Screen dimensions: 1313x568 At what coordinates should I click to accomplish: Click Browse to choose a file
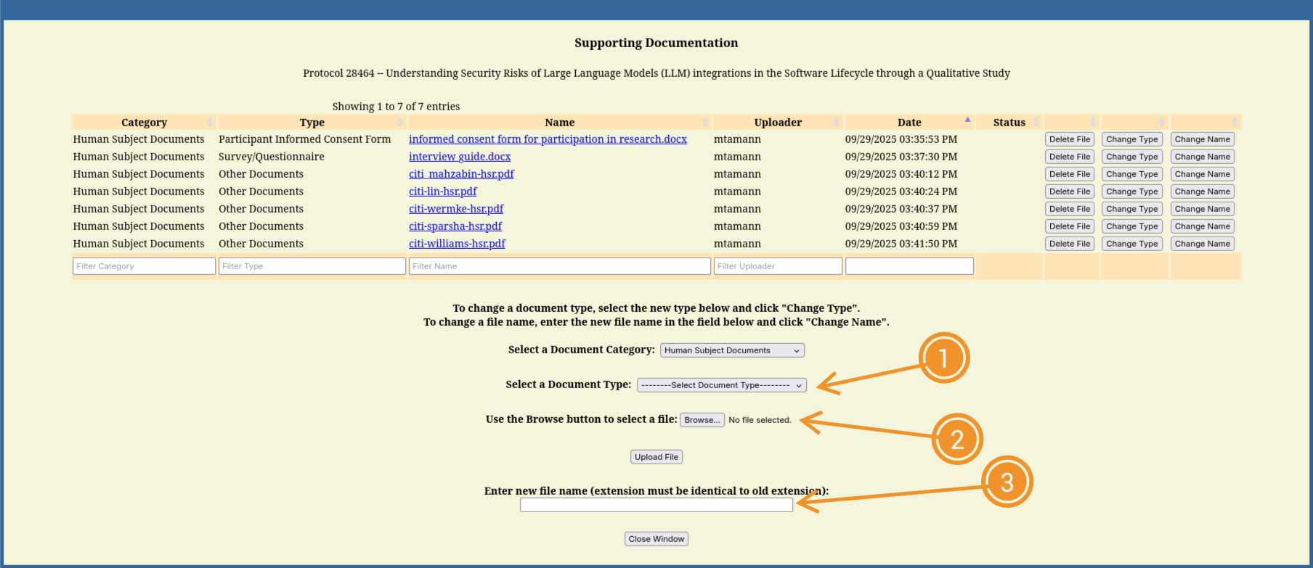(x=702, y=420)
